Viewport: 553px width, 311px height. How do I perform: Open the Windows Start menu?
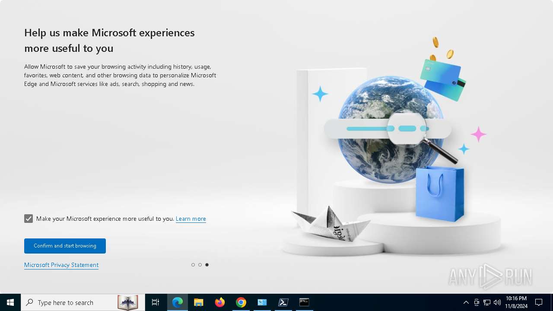tap(10, 302)
